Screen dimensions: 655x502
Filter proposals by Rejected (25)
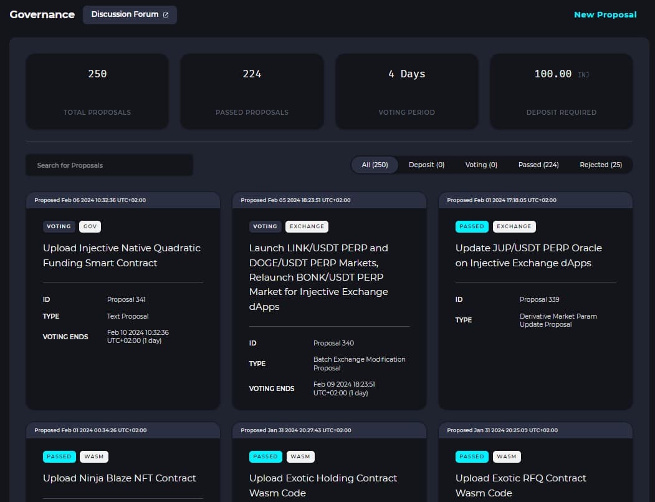pos(600,165)
